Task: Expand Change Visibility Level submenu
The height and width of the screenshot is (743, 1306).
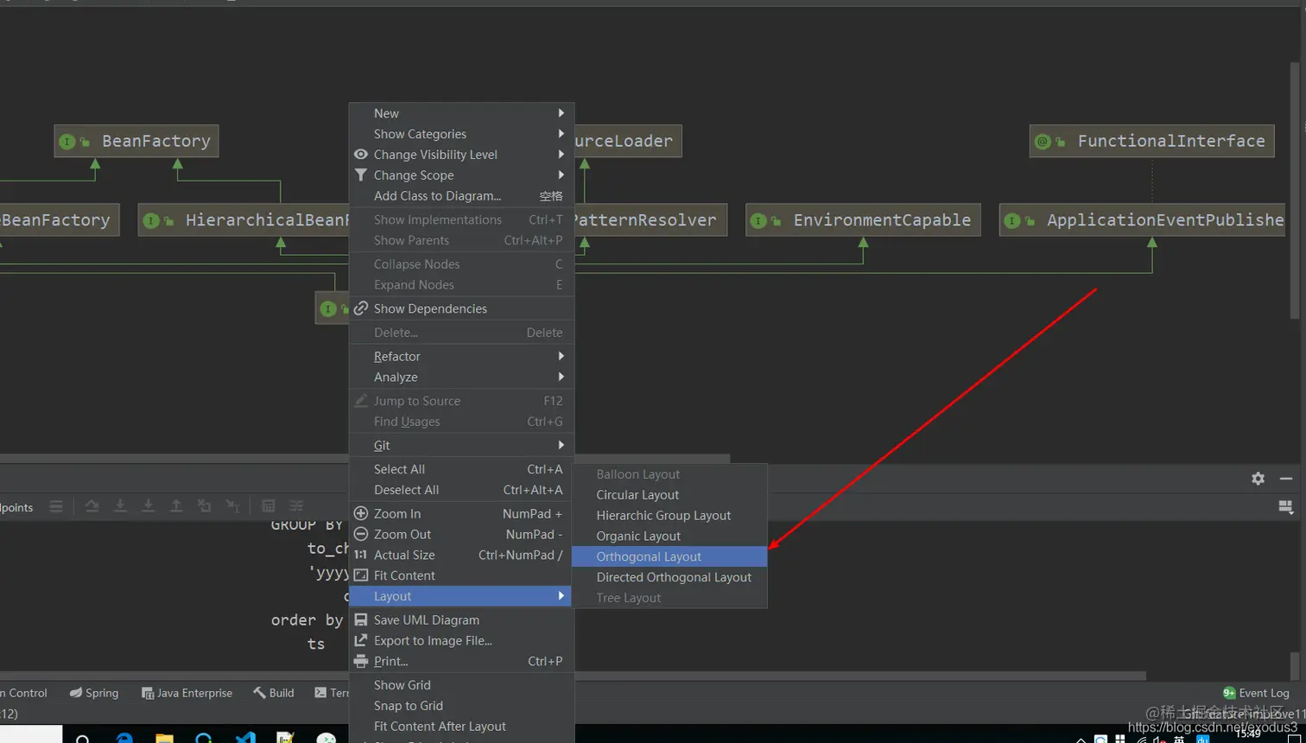Action: click(x=461, y=155)
